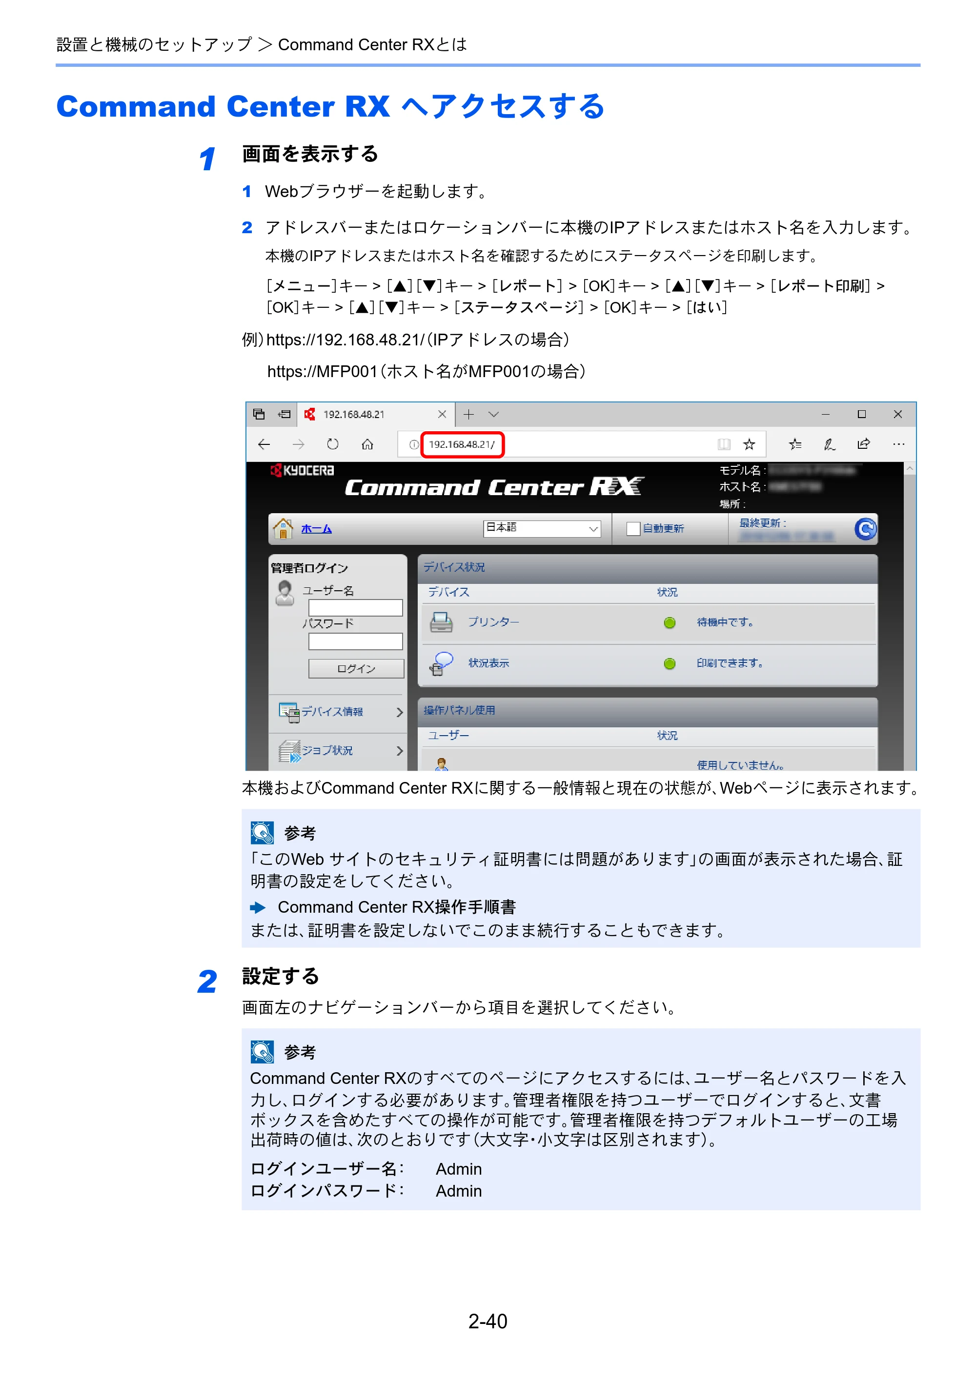
Task: Open a new tab with plus
Action: [x=469, y=415]
